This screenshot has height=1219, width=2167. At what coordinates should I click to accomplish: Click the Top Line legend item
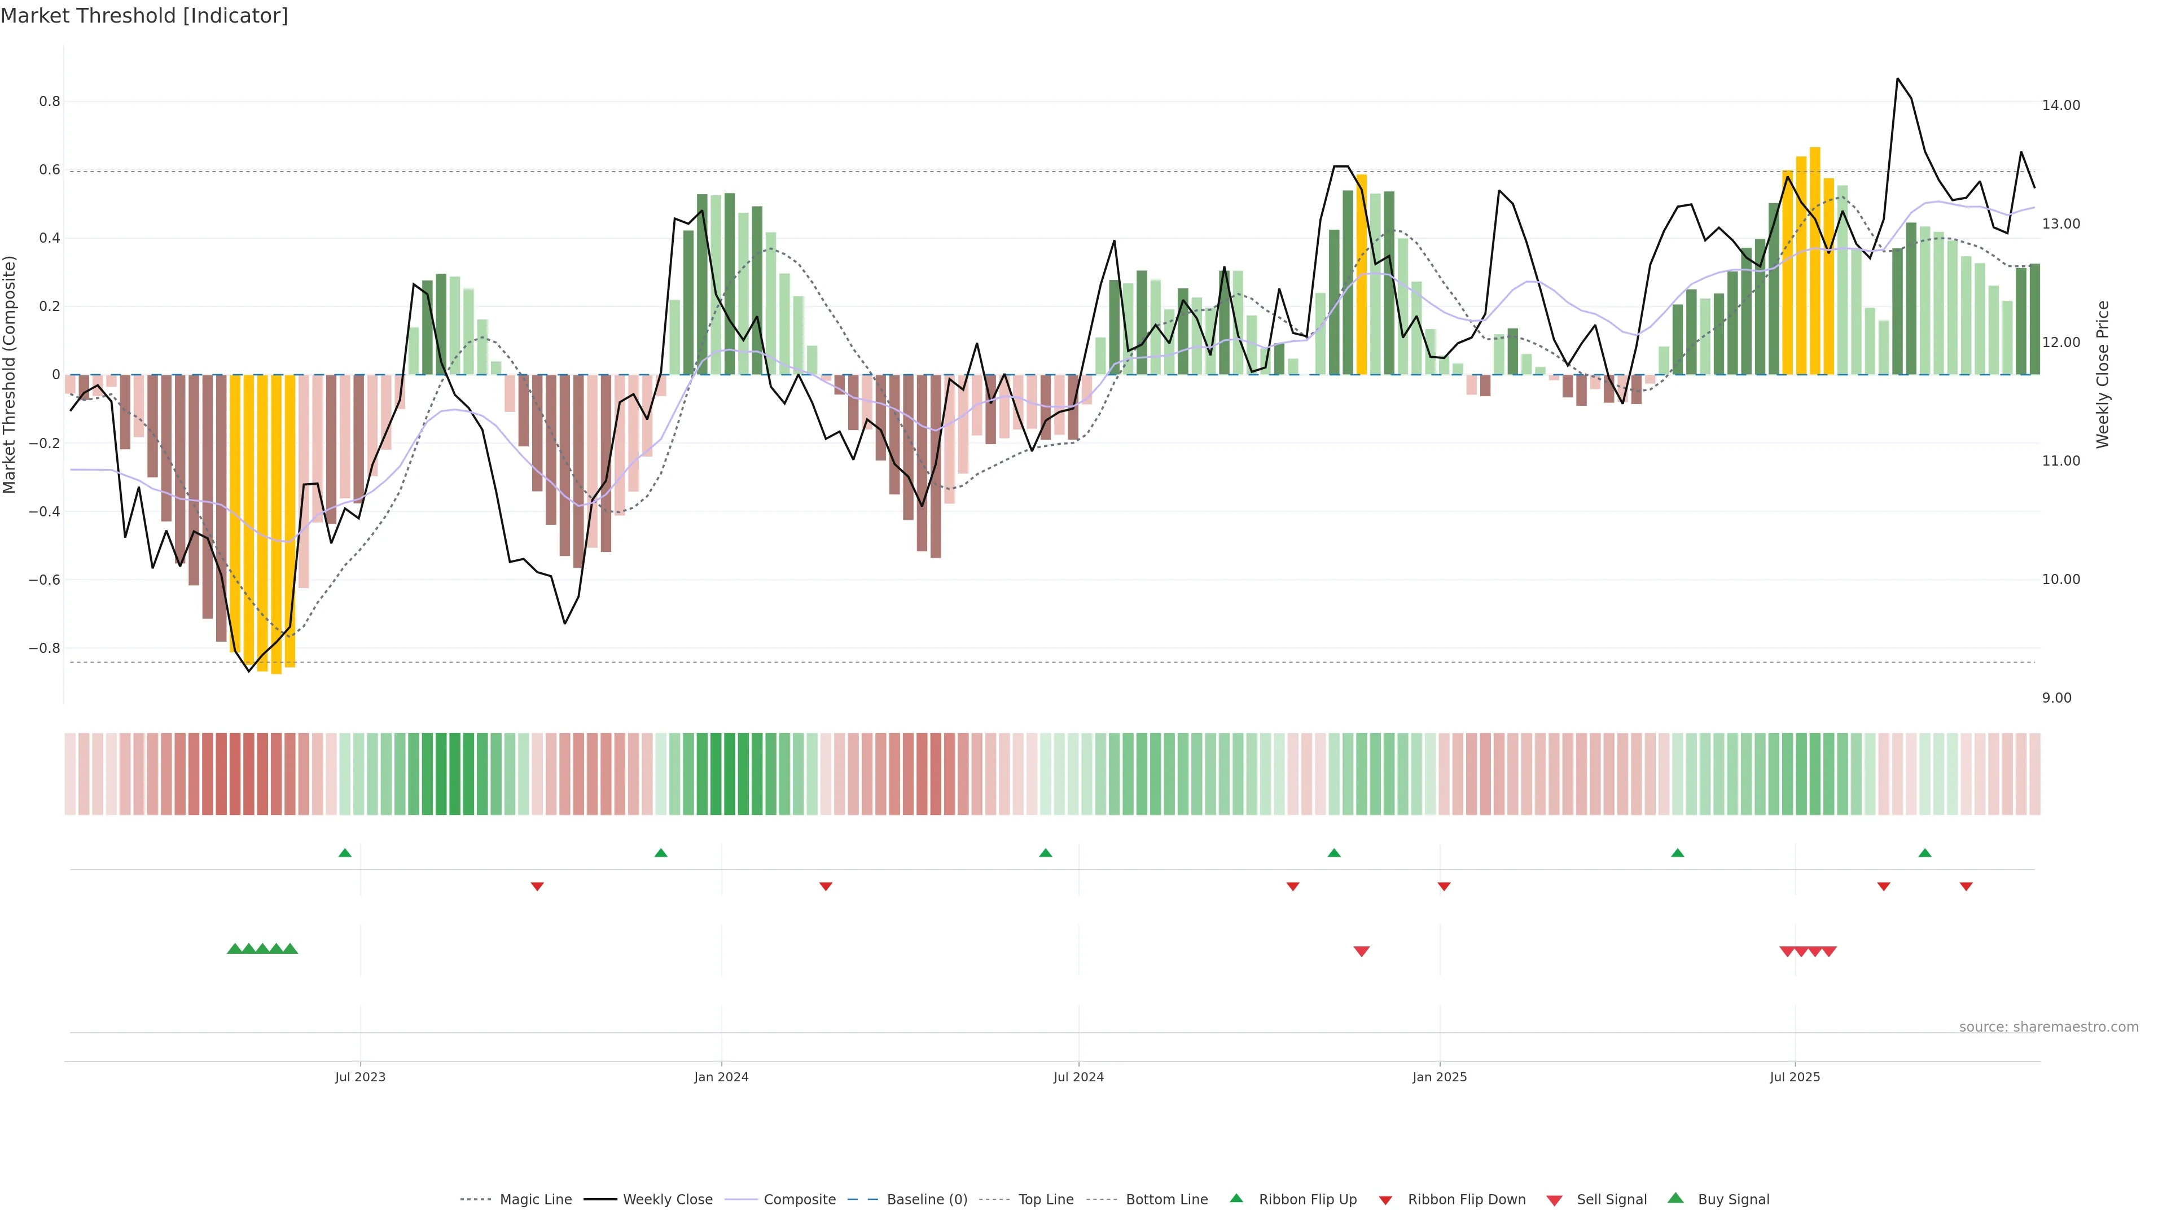[1046, 1200]
